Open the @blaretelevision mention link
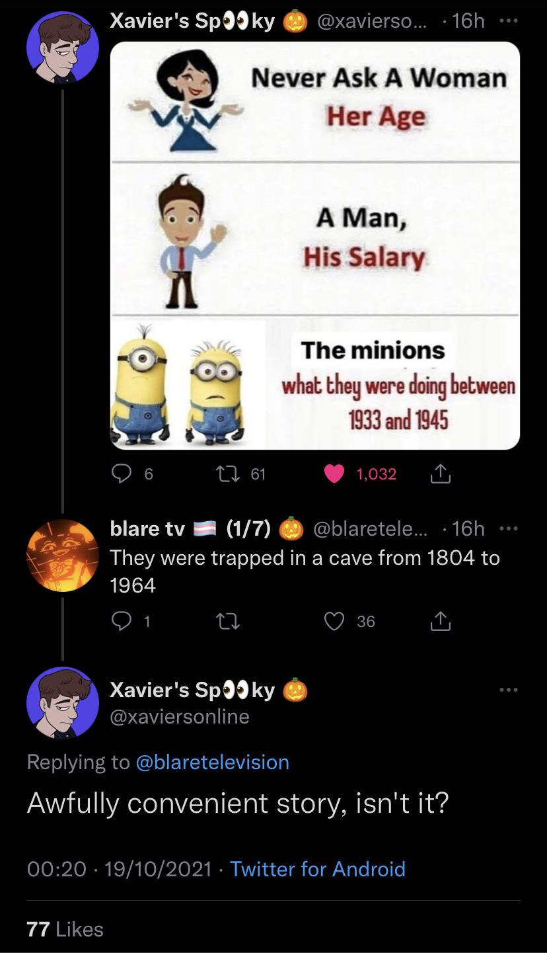547x953 pixels. click(212, 762)
